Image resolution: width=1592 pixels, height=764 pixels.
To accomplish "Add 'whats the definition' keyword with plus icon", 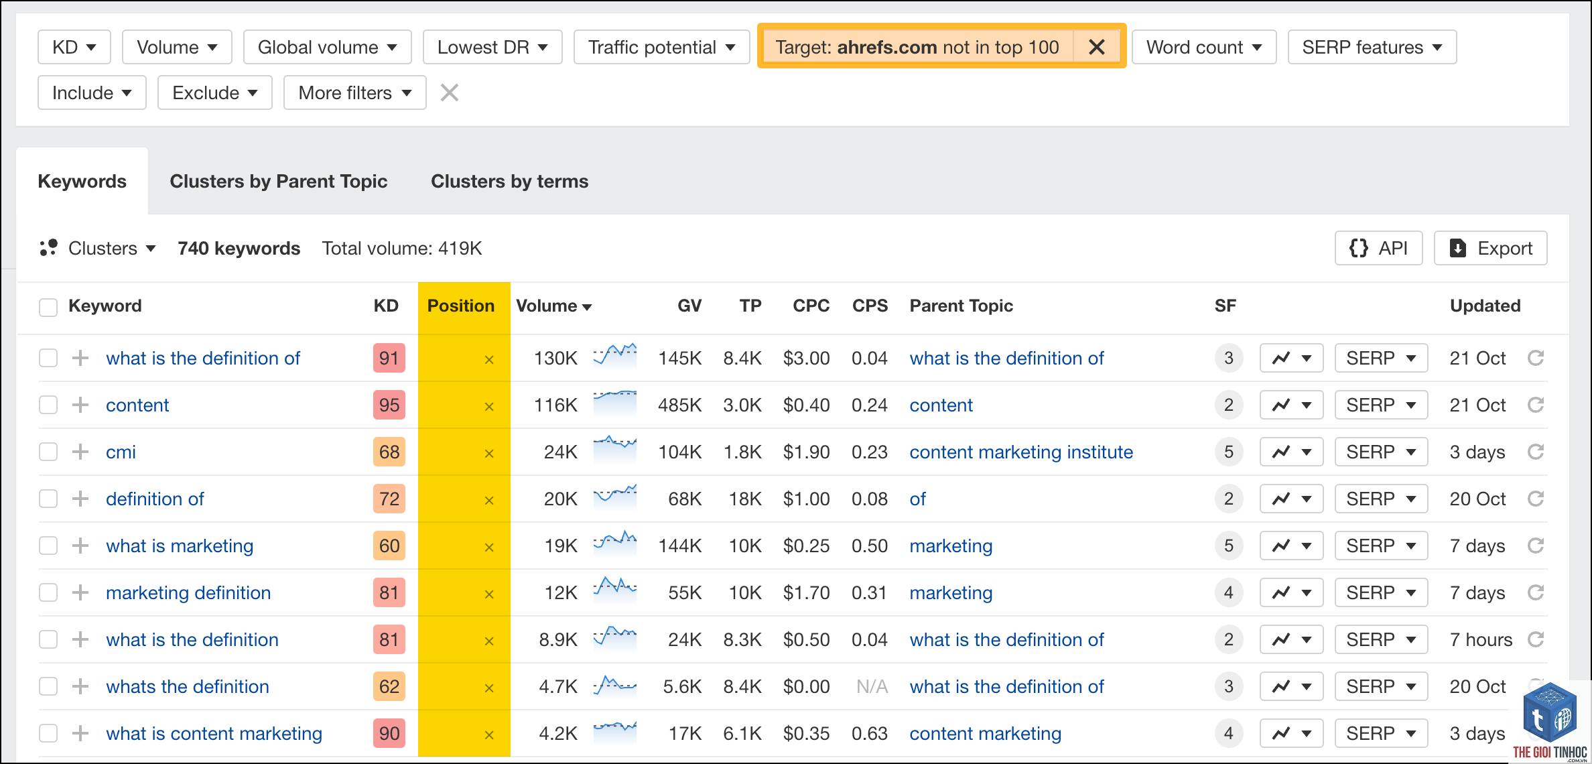I will (x=80, y=686).
